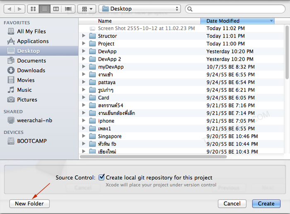This screenshot has width=290, height=214.
Task: Go forward with the right arrow button
Action: [19, 9]
